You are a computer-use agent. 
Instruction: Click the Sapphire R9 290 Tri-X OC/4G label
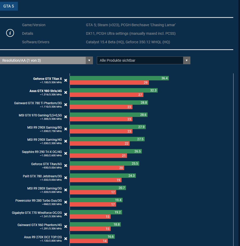click(42, 152)
